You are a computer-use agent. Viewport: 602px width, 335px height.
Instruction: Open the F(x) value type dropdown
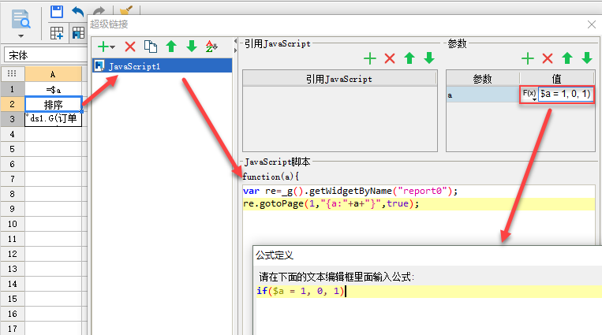529,94
